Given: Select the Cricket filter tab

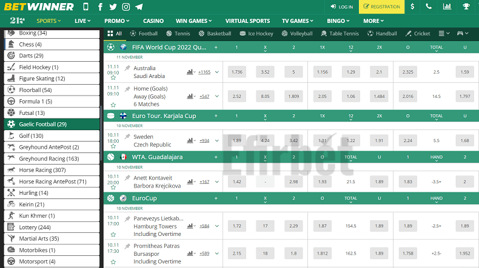Looking at the screenshot, I should [x=418, y=33].
